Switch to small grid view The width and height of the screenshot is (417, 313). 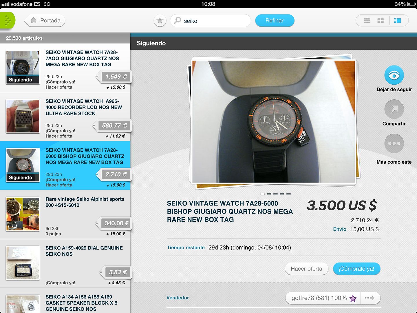click(367, 21)
